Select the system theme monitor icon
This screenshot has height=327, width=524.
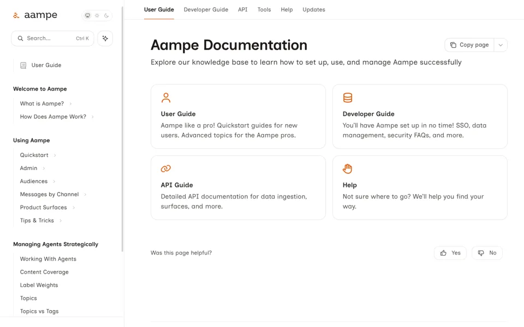(x=87, y=15)
